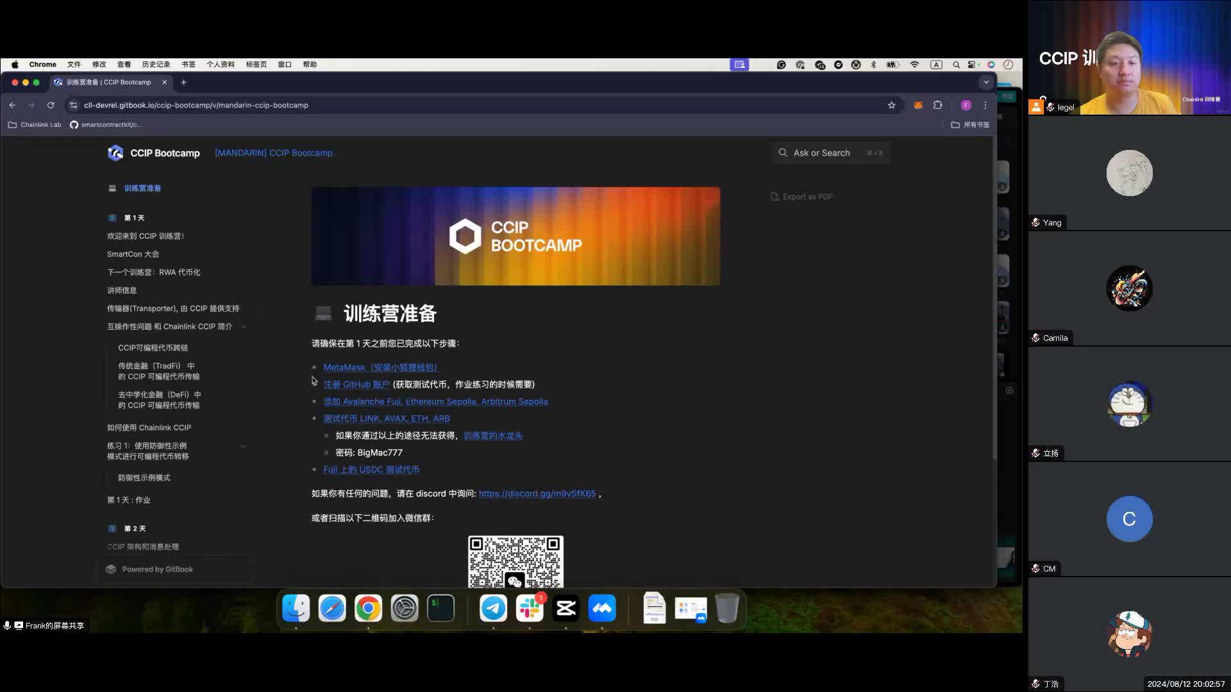
Task: Open 讲师信息 sidebar page
Action: click(122, 290)
